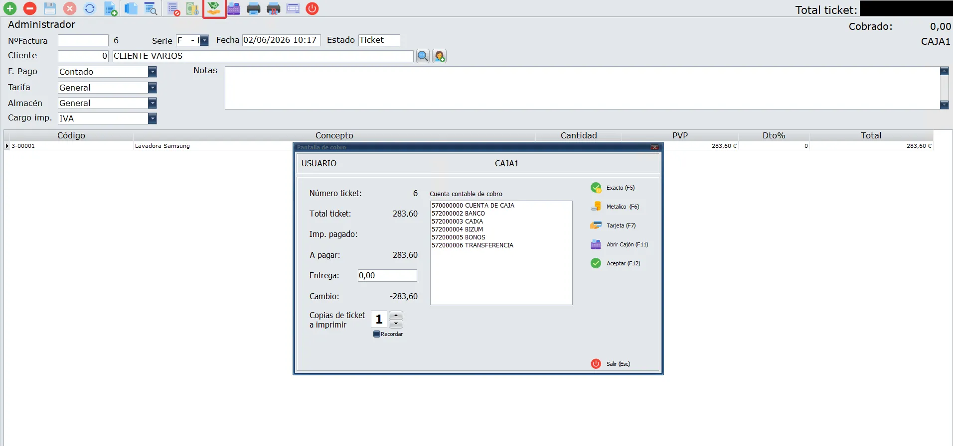Click the 283,60 € Total cell

[x=871, y=146]
